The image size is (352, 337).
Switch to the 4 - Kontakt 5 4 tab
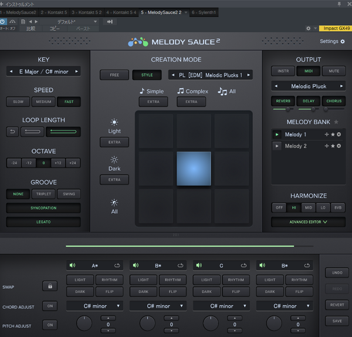click(x=121, y=12)
